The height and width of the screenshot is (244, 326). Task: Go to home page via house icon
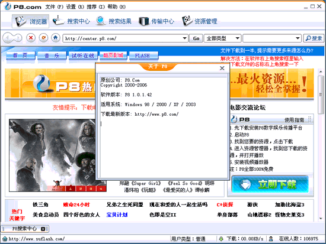point(56,38)
